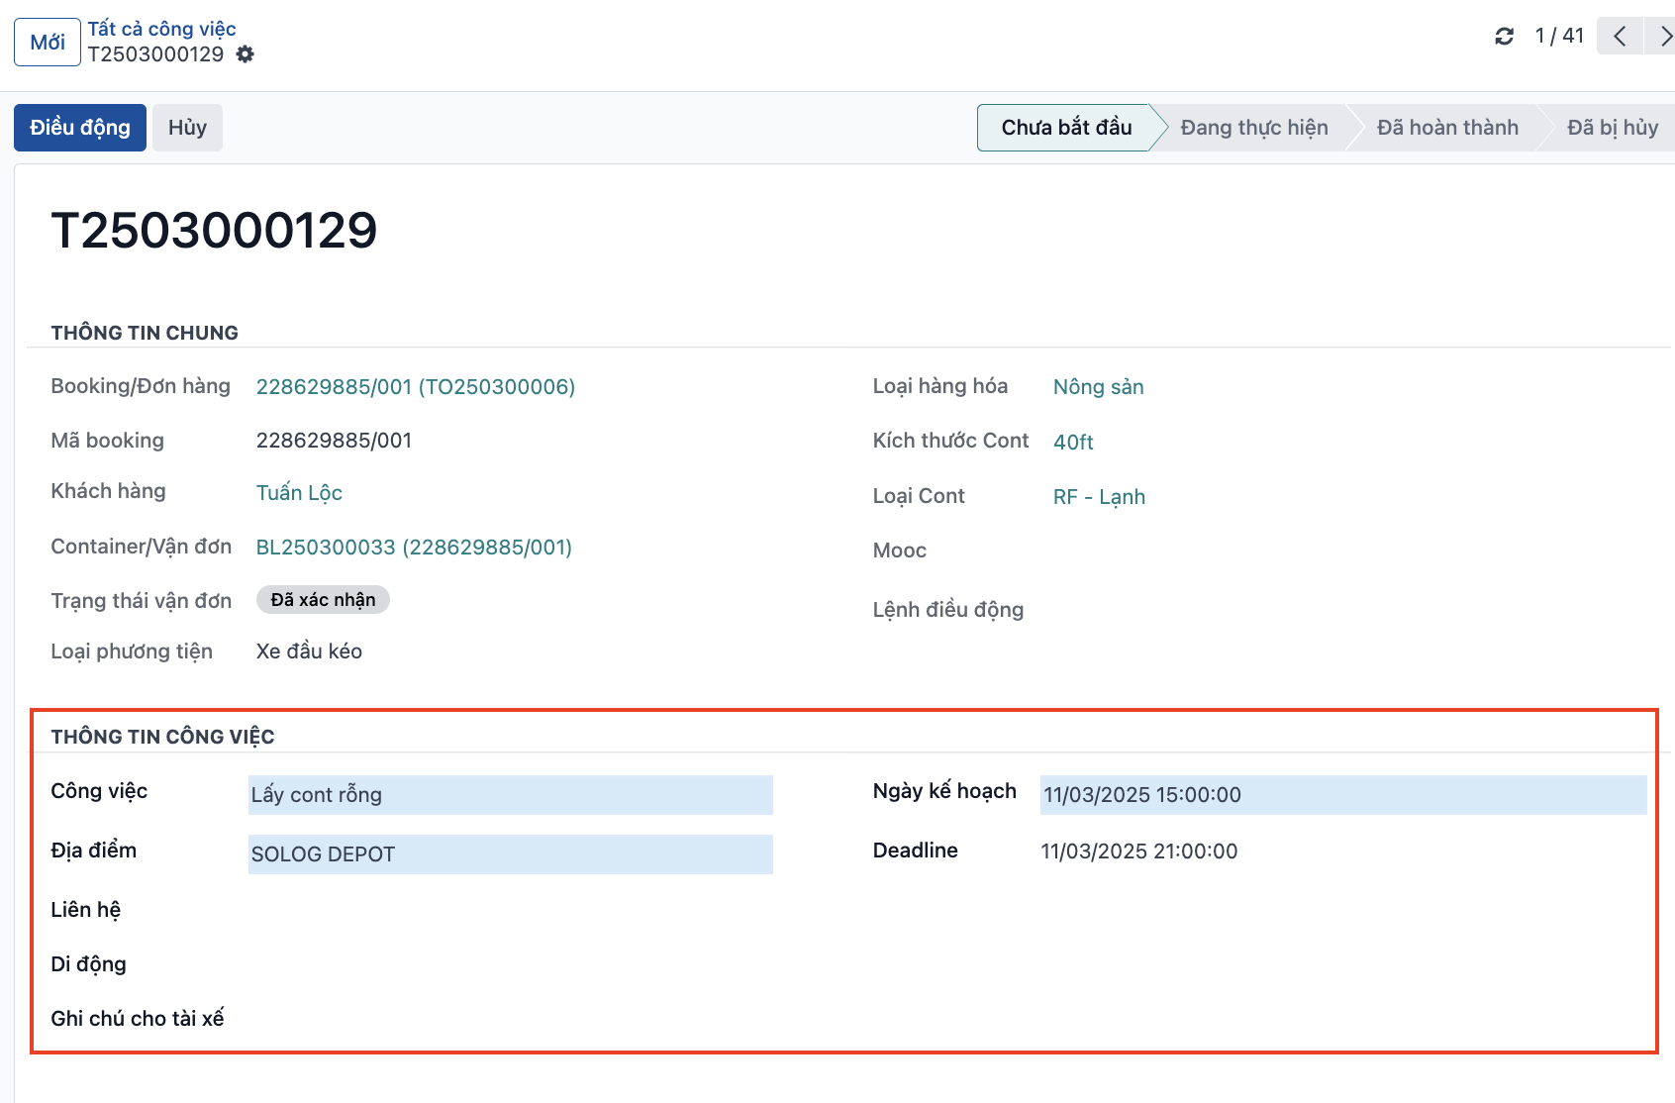Viewport: 1675px width, 1103px height.
Task: Open the RF - Lạnh container type link
Action: (x=1099, y=497)
